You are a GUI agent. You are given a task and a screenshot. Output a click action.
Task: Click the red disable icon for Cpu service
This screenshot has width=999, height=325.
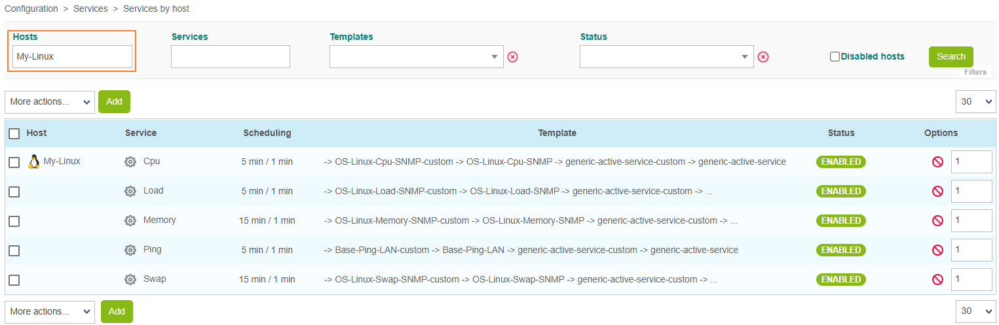(937, 162)
